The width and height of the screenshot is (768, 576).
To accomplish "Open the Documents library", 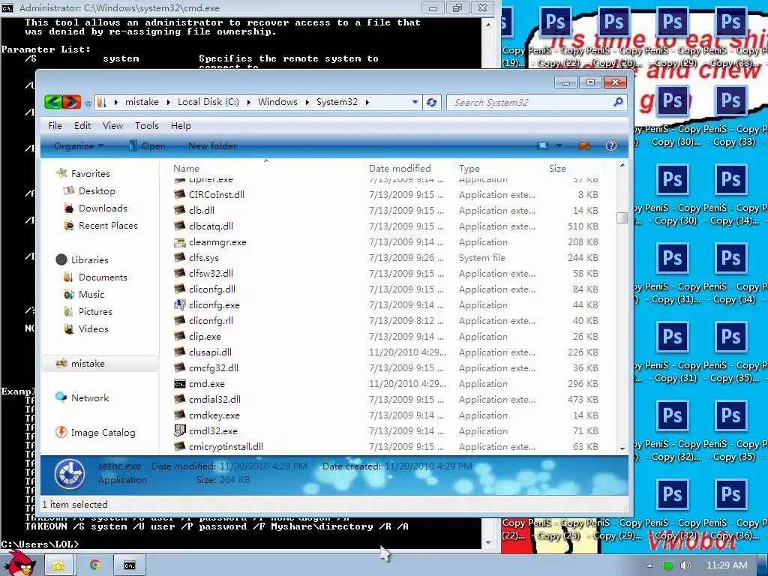I will coord(103,277).
